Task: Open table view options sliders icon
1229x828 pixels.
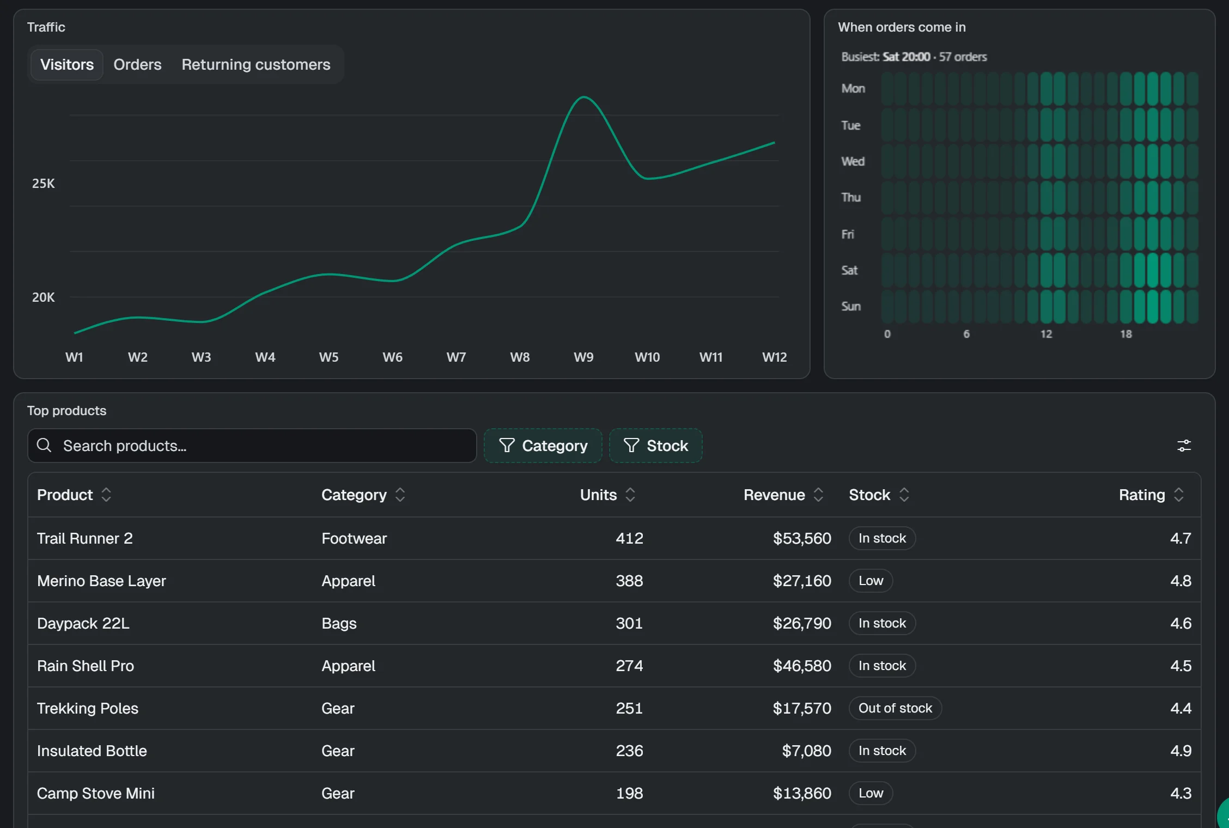Action: pyautogui.click(x=1184, y=446)
